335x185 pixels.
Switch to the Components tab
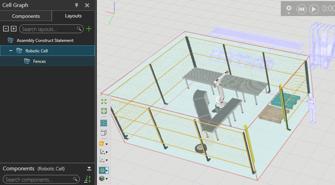[x=26, y=16]
